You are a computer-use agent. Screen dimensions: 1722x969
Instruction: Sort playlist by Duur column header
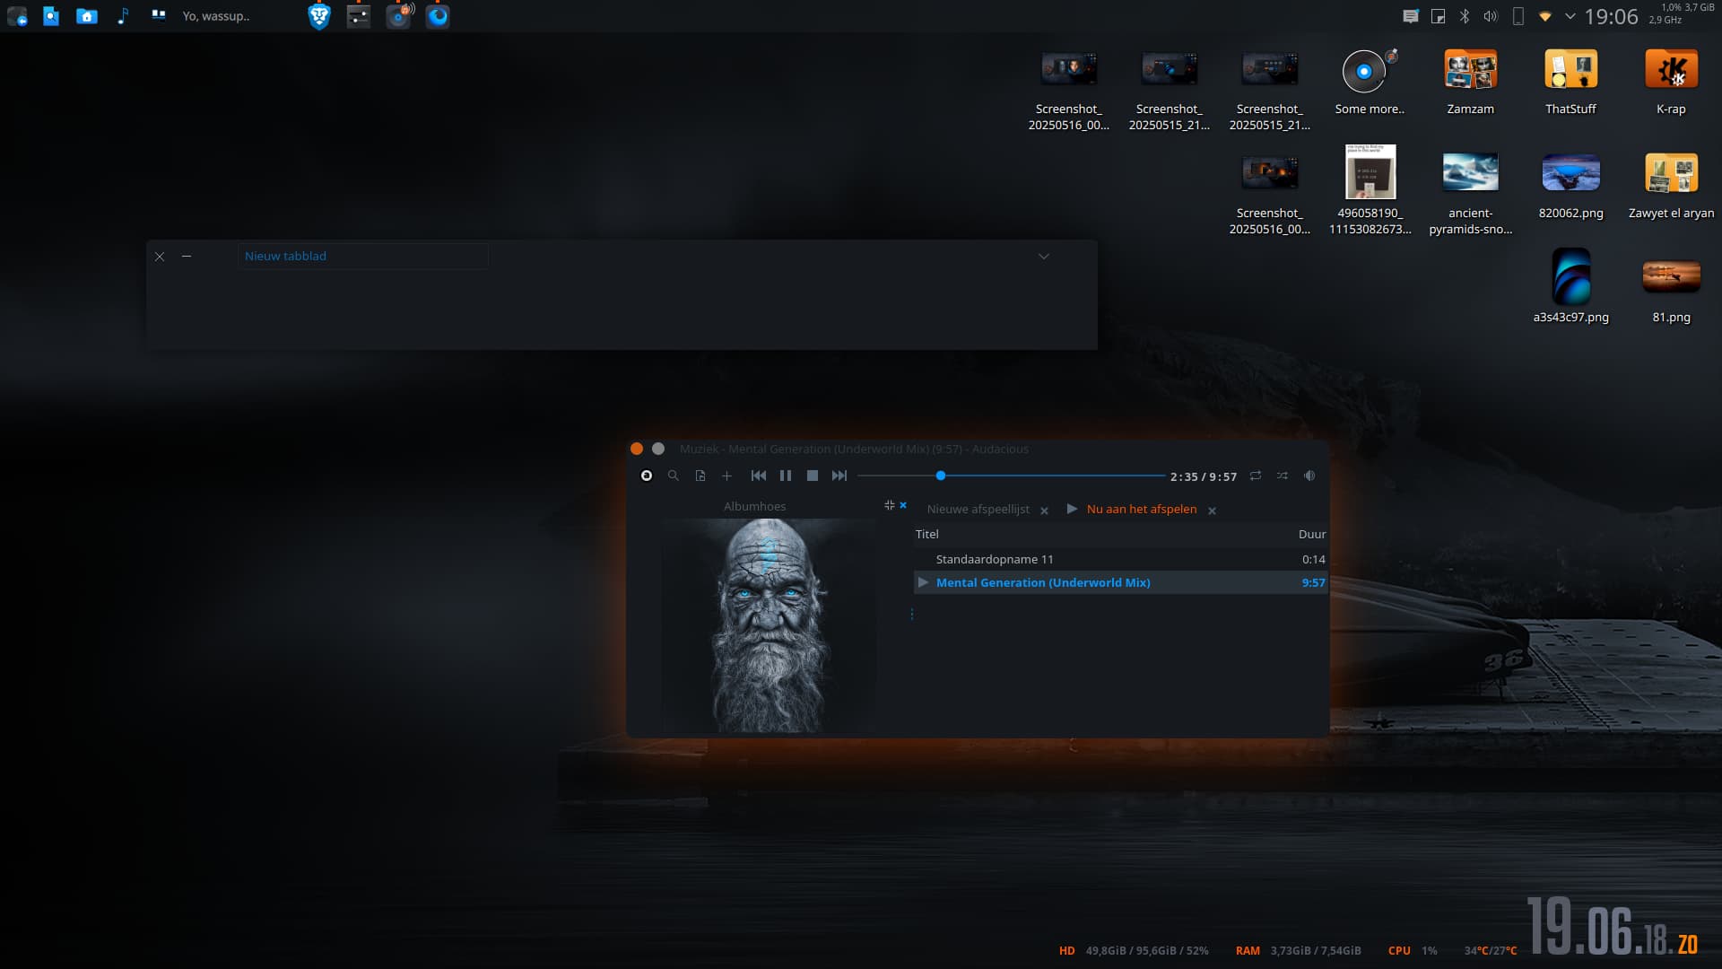[x=1312, y=534]
